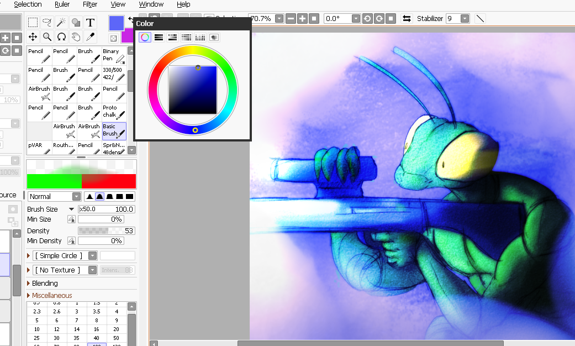The height and width of the screenshot is (346, 575).
Task: Choose the fourth brush edge shape
Action: [119, 197]
